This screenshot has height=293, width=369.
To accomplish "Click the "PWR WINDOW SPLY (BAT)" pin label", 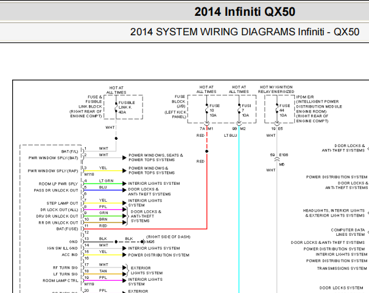I will pos(53,158).
